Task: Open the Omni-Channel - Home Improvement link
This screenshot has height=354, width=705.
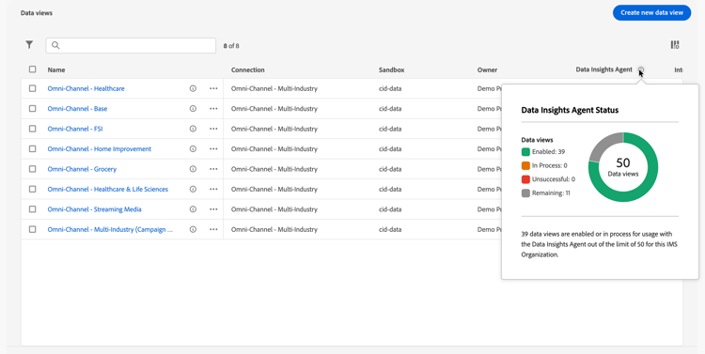Action: coord(100,148)
